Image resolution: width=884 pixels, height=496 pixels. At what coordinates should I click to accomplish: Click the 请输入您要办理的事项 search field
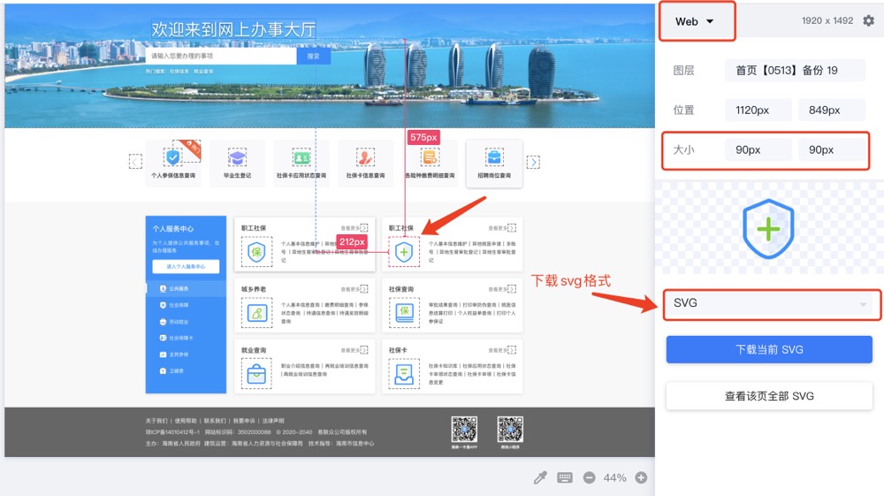pyautogui.click(x=221, y=56)
